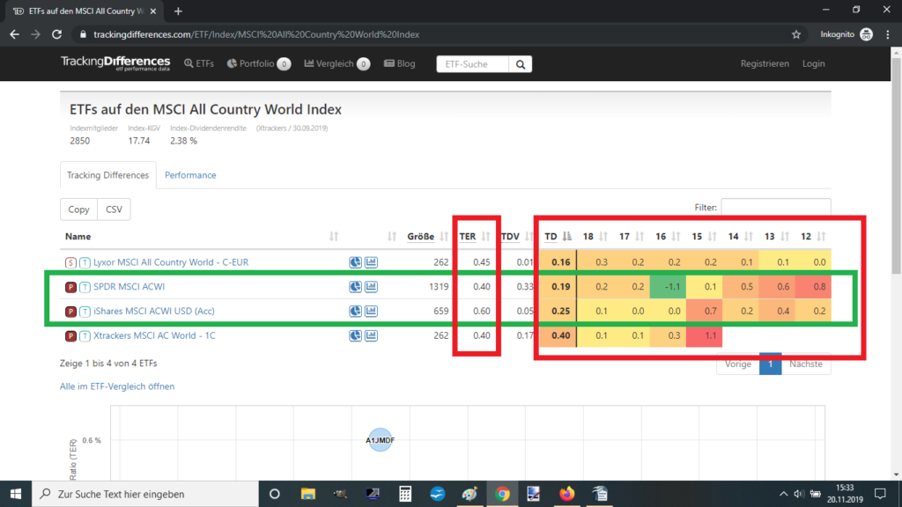Sort by year 15 column

tap(704, 236)
